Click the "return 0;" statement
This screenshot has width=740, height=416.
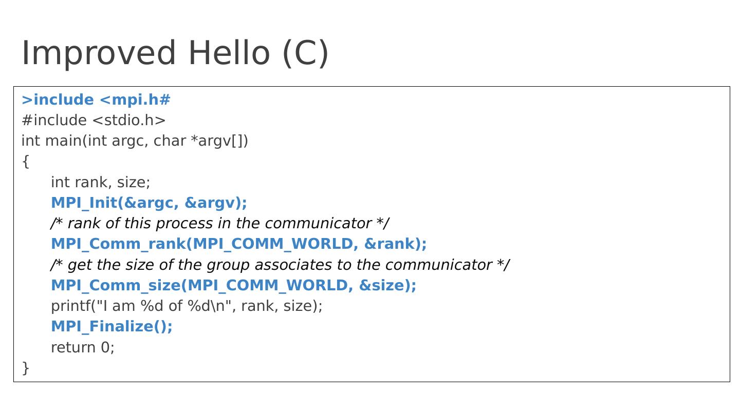pos(82,347)
